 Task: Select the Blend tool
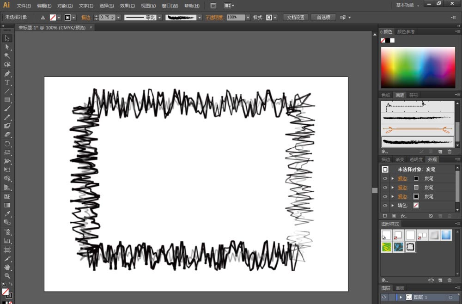tap(7, 222)
